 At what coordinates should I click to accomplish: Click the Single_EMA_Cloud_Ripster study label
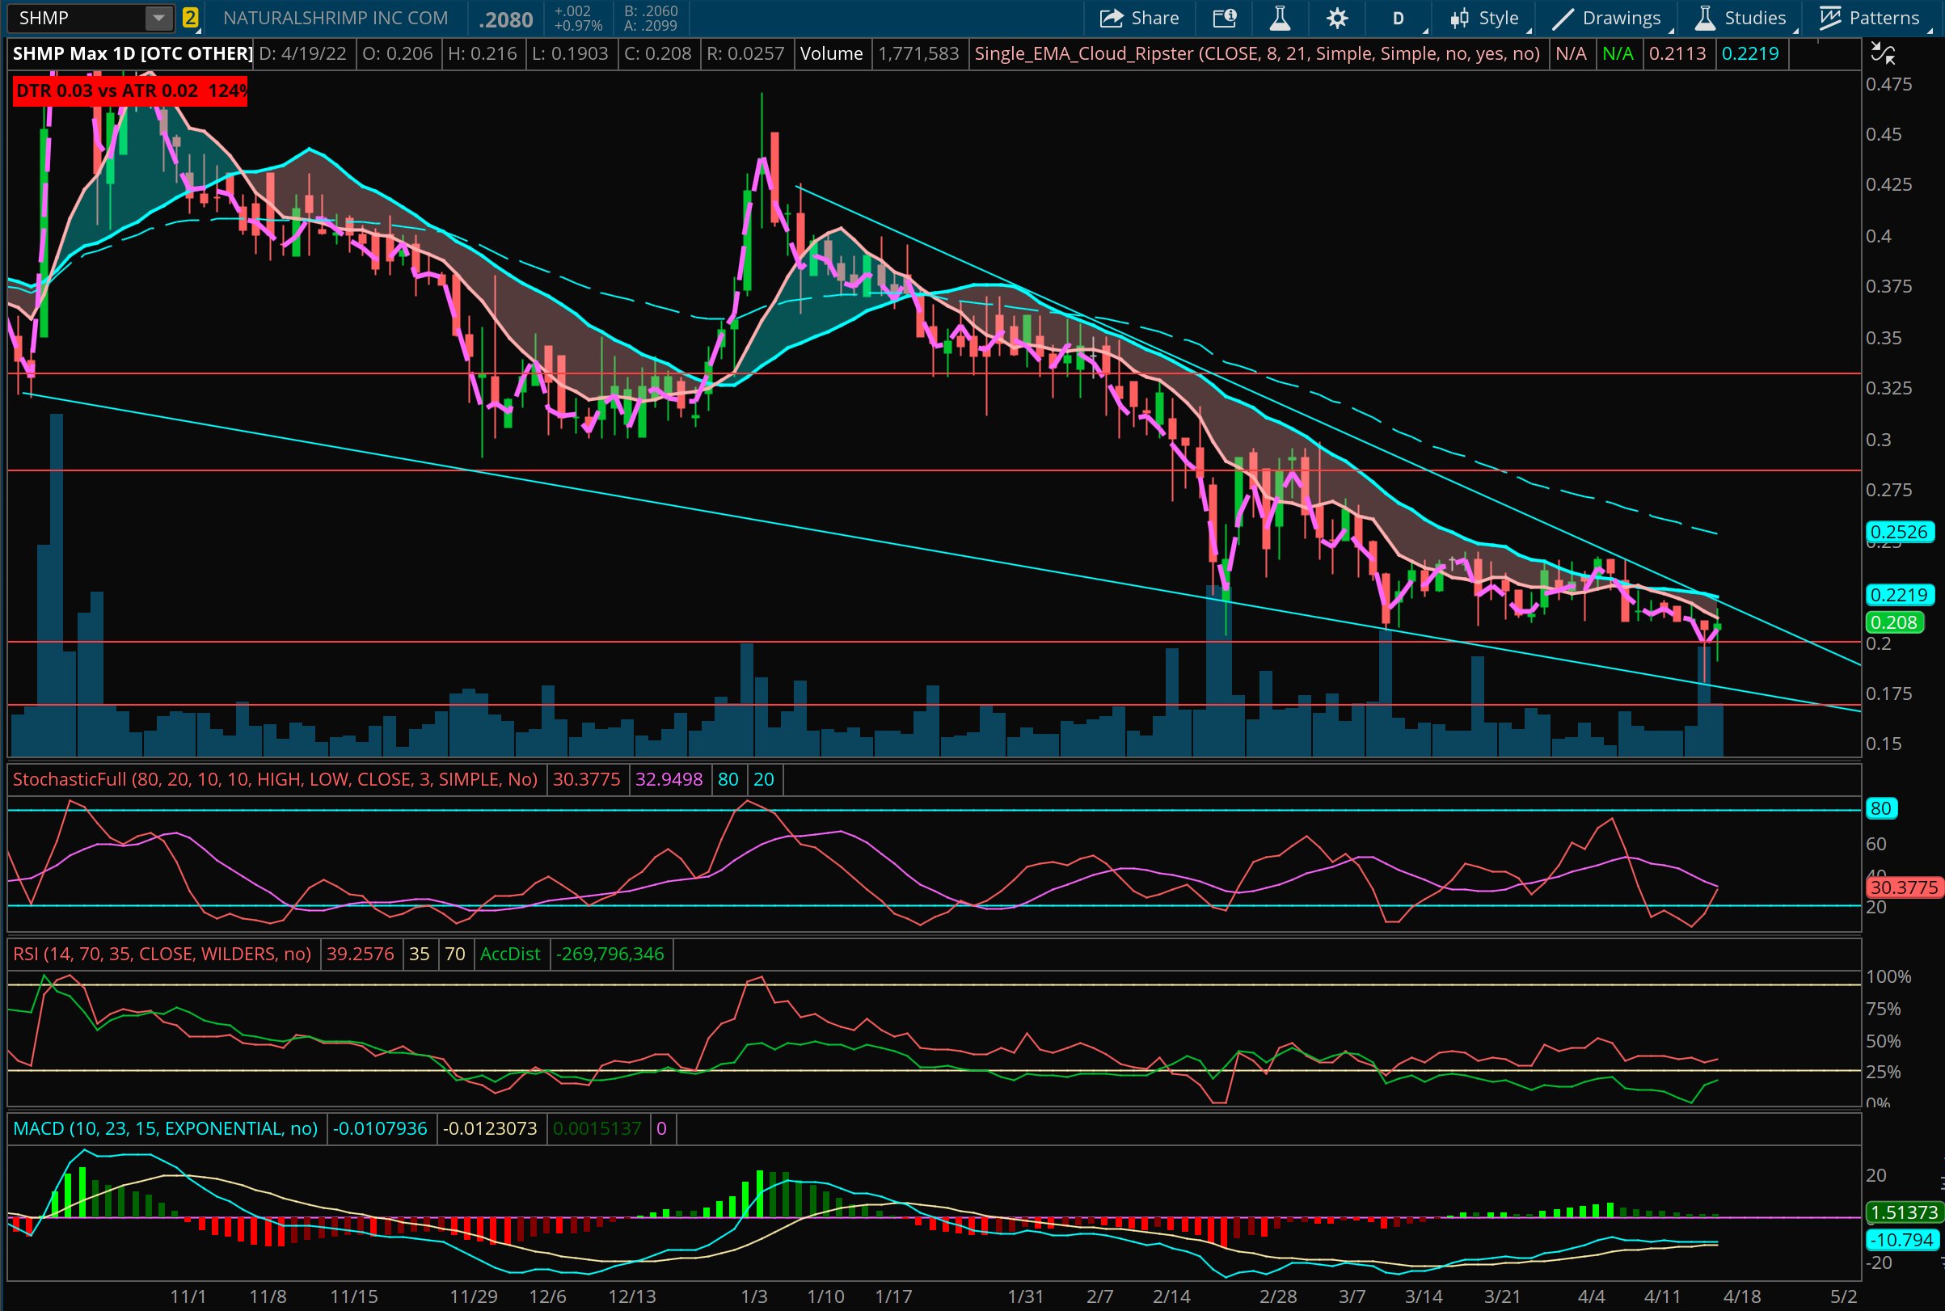click(x=1257, y=53)
